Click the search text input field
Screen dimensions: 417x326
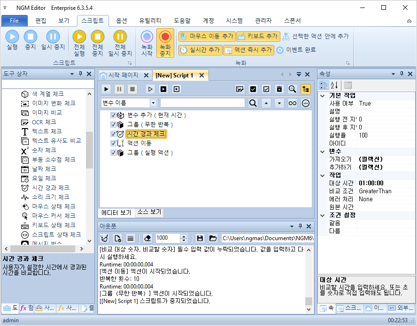point(202,103)
